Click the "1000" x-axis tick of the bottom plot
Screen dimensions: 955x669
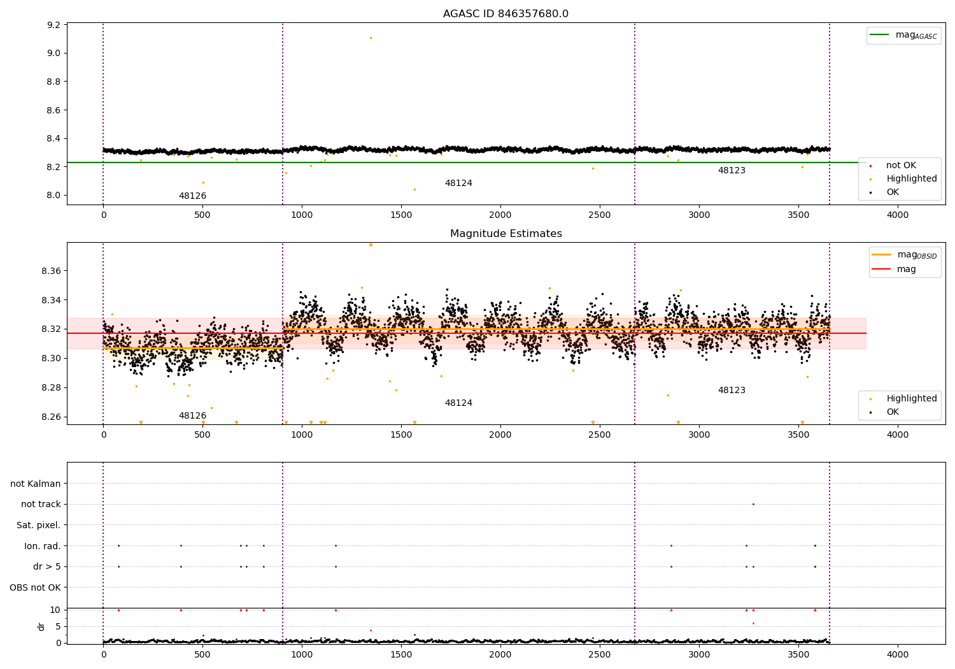click(x=302, y=654)
